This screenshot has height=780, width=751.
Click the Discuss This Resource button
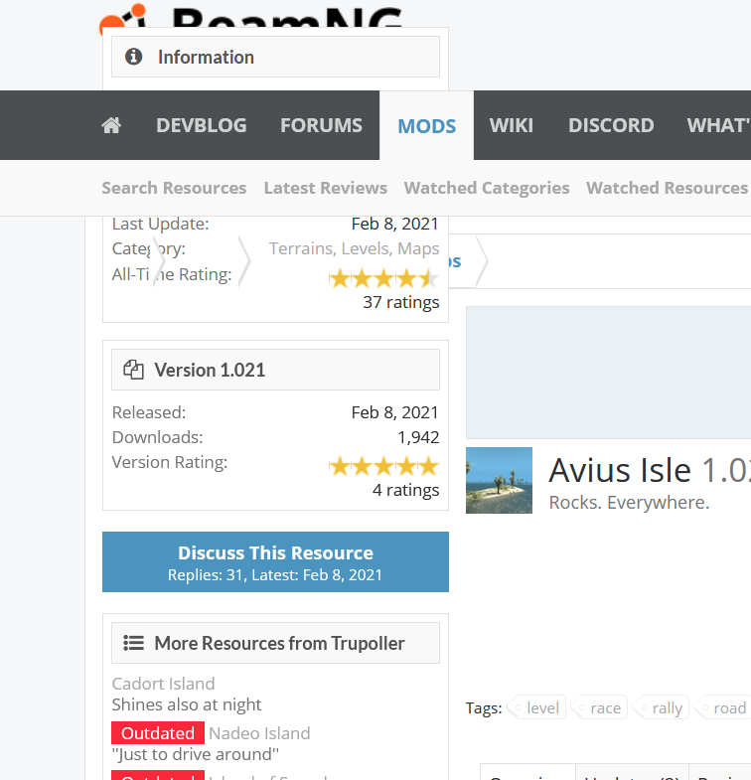click(x=275, y=561)
